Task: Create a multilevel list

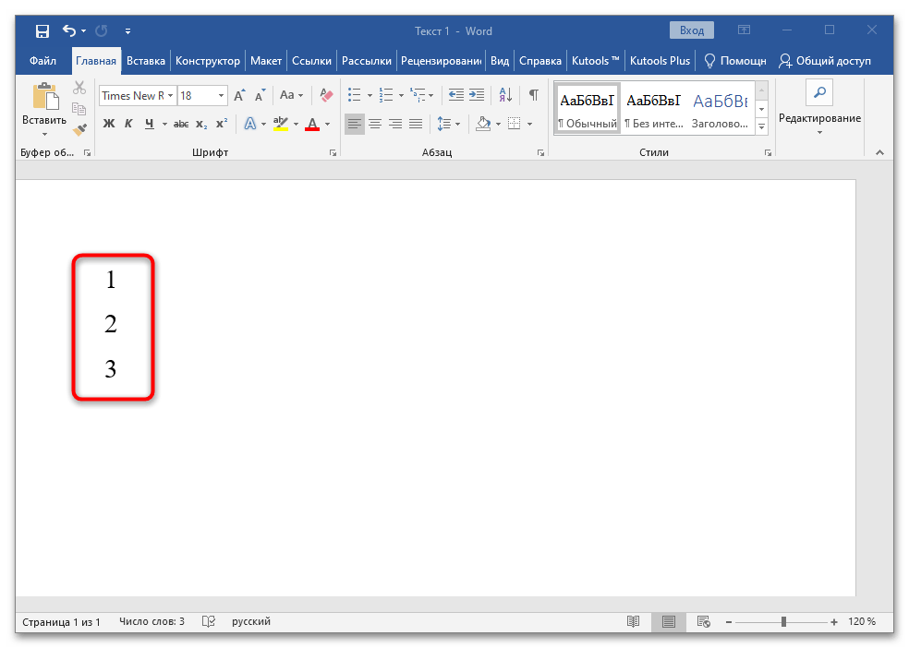Action: (x=418, y=95)
